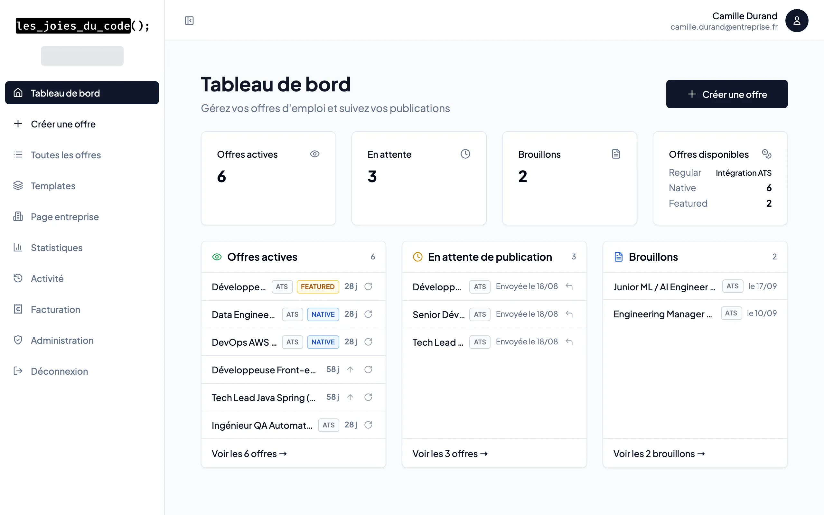Click boost arrow on Tech Lead Java Spring row
824x515 pixels.
[350, 397]
